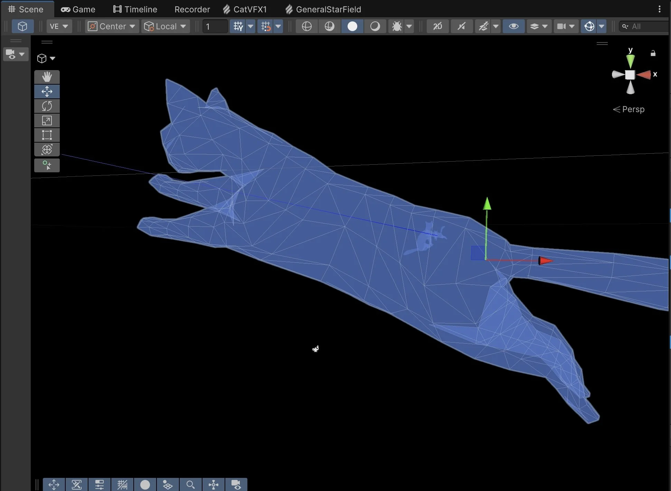Switch to the Game tab
Viewport: 671px width, 491px height.
[77, 9]
